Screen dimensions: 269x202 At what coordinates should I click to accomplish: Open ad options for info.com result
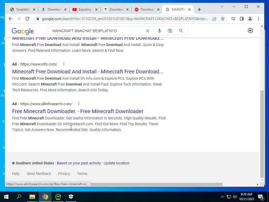(x=64, y=64)
